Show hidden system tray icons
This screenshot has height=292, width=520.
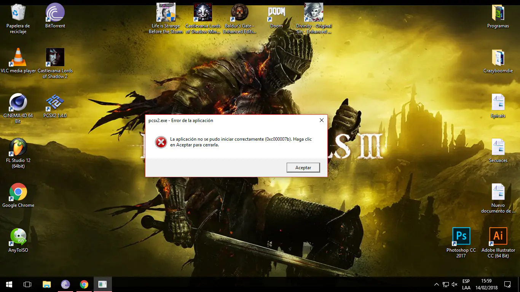click(x=437, y=284)
